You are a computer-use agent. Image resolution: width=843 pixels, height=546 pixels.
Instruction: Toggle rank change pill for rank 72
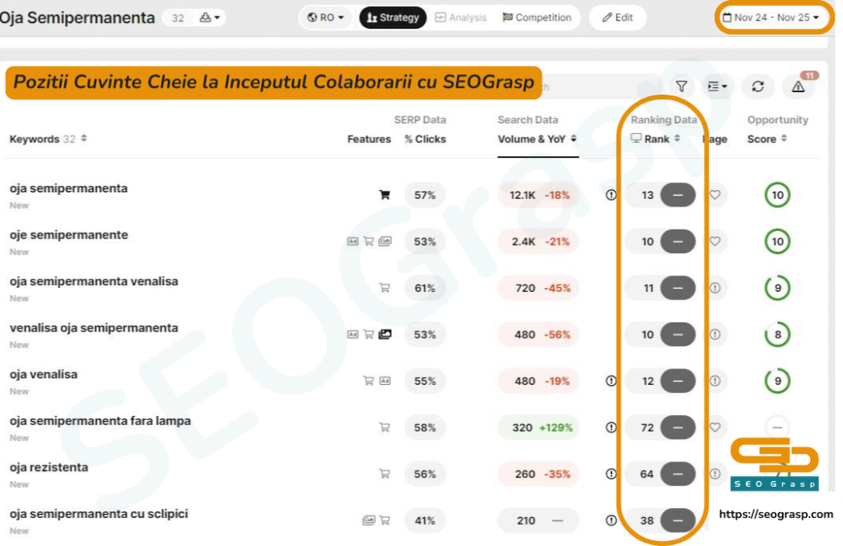click(x=678, y=428)
